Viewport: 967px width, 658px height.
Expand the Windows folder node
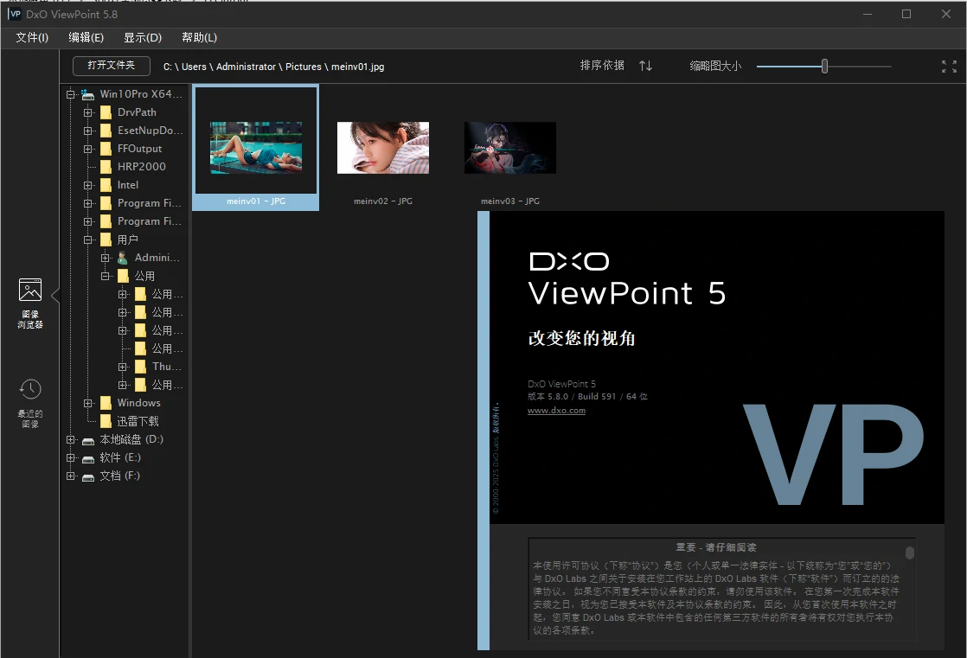[x=88, y=403]
